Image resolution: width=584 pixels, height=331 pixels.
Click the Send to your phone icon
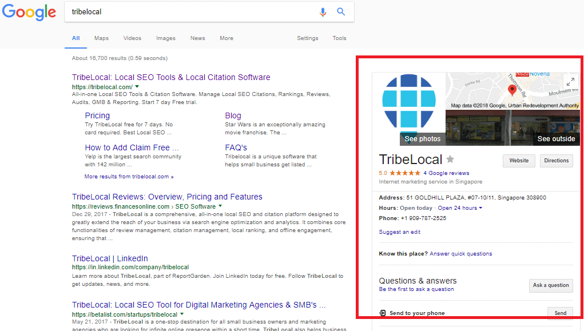(x=383, y=313)
